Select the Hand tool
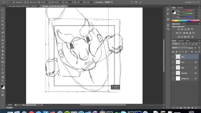Screen dimensions: 201x113 point(3,77)
